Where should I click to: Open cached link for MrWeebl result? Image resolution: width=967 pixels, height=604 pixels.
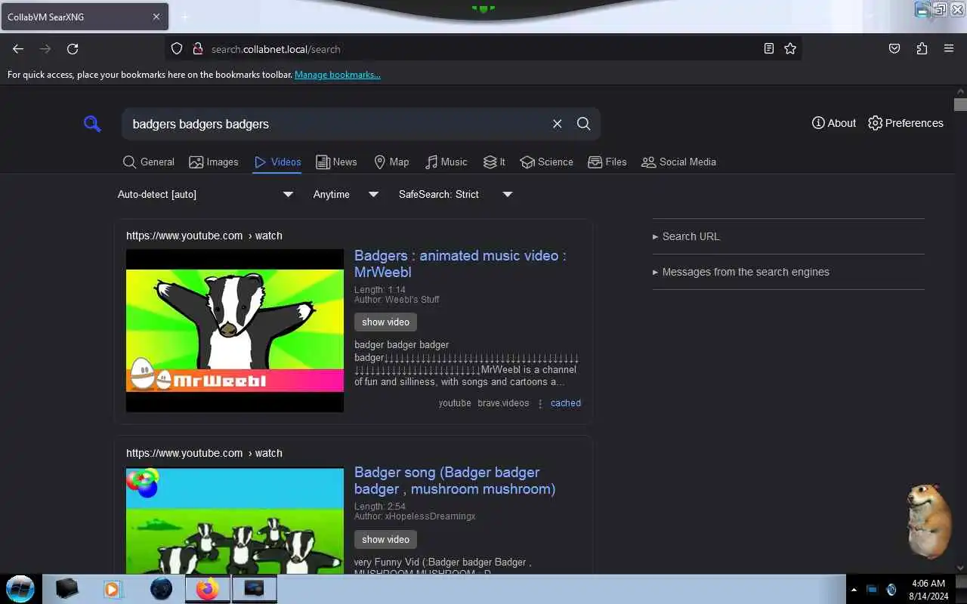[566, 403]
